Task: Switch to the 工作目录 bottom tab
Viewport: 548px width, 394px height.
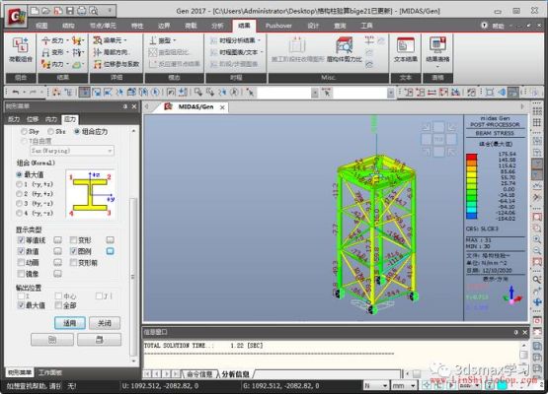Action: [50, 372]
